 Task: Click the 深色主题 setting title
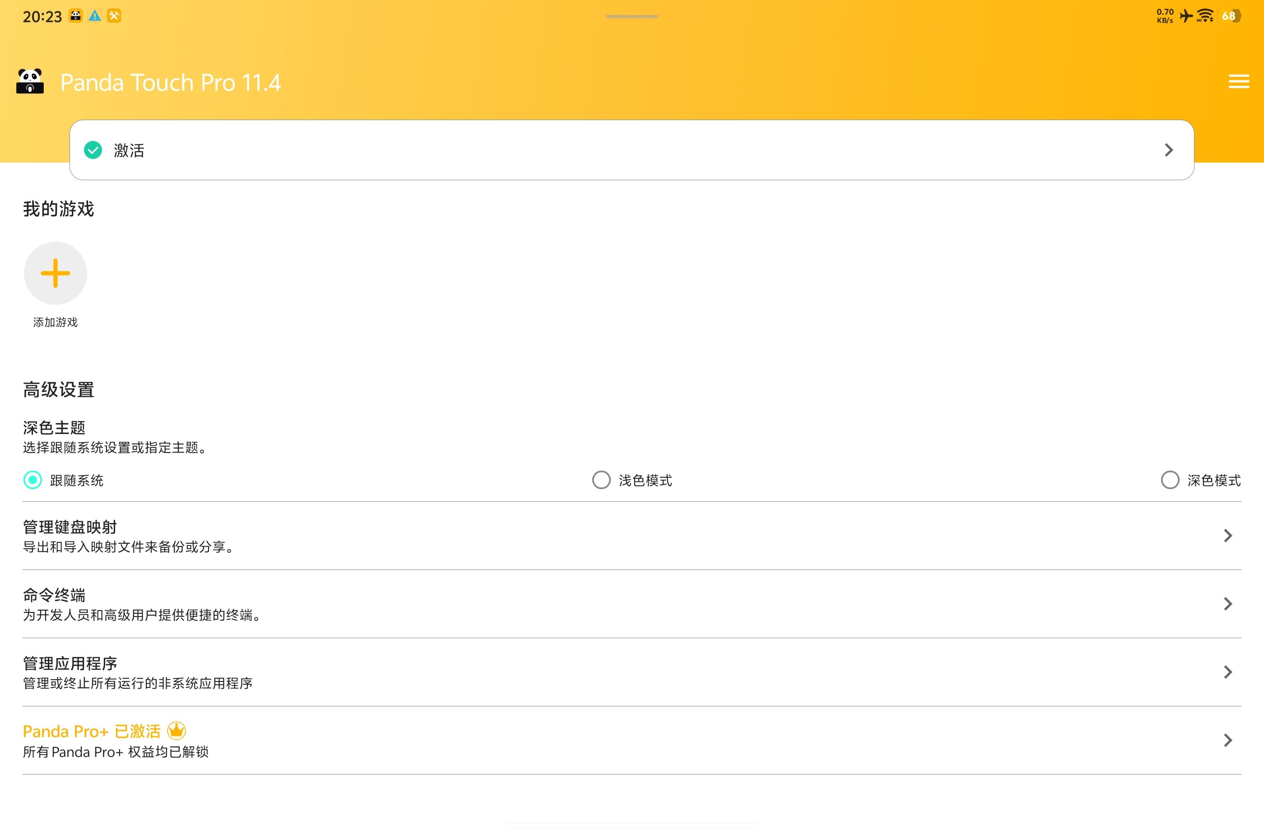click(54, 427)
